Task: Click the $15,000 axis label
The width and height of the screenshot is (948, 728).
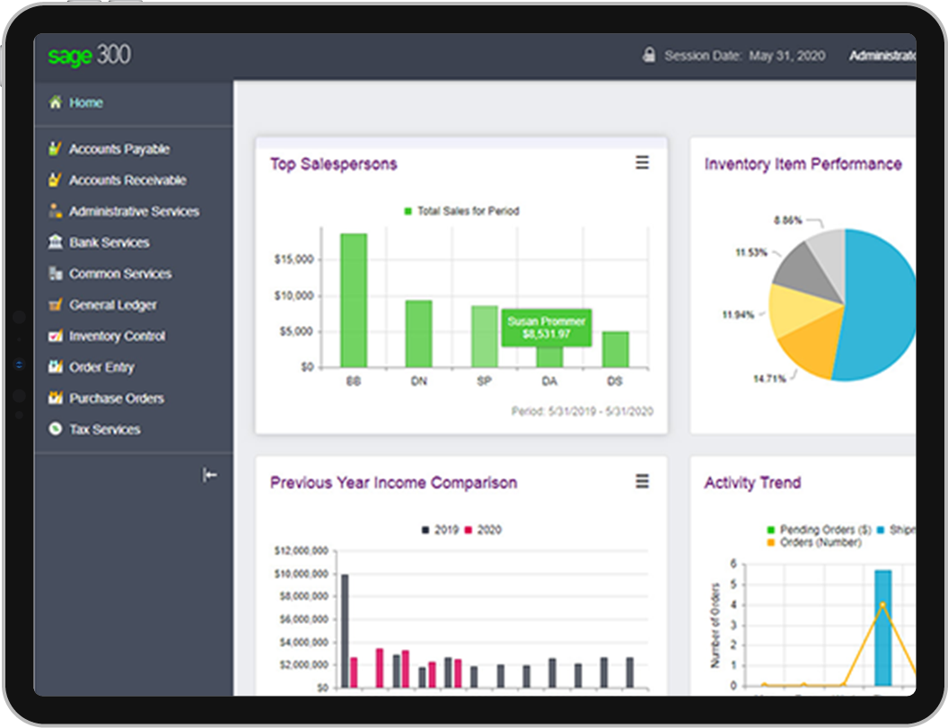Action: (294, 259)
